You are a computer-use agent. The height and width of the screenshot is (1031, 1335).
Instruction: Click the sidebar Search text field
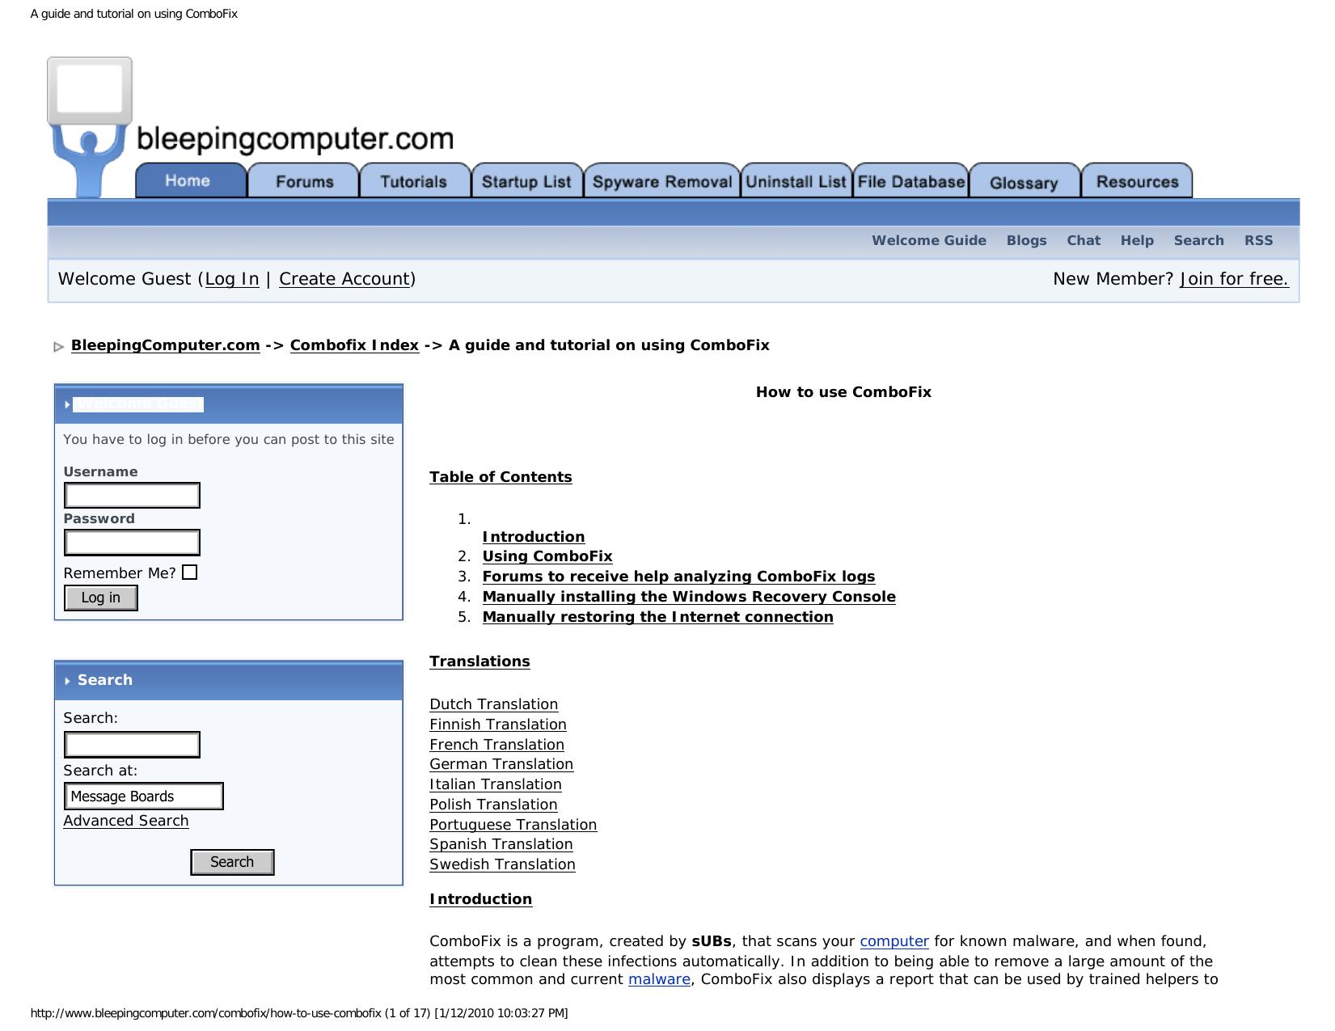pos(132,745)
